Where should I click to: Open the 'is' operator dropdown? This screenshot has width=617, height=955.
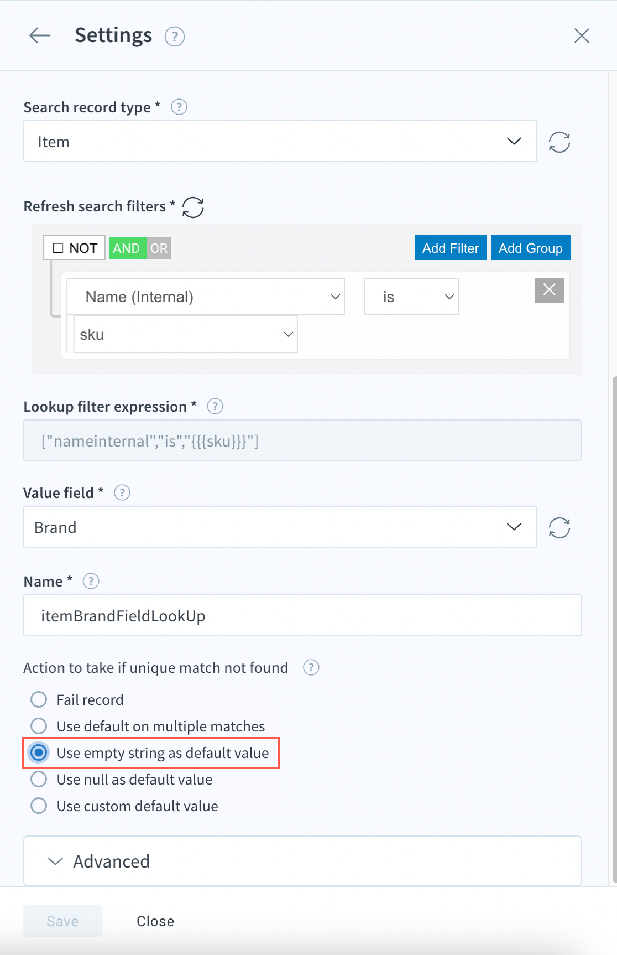point(411,297)
